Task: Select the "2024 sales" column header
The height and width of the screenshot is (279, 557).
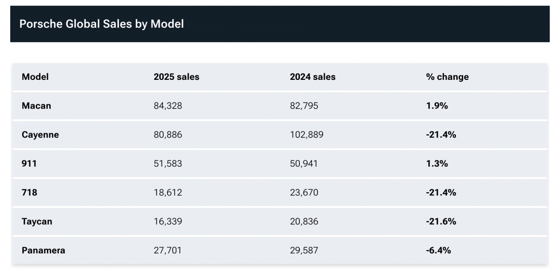Action: click(312, 77)
